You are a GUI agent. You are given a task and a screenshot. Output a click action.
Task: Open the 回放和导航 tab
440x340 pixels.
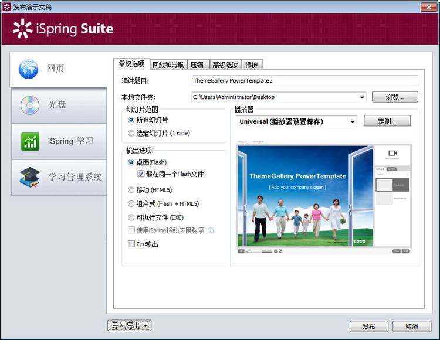[168, 64]
